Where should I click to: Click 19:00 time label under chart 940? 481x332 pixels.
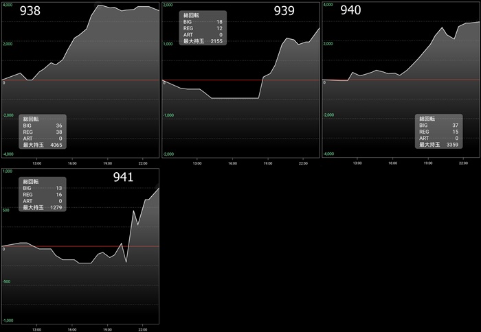tap(428, 163)
